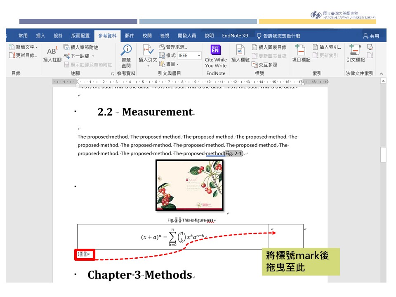Click the Tell Me lightbulb icon
396x297 pixels.
pos(259,36)
